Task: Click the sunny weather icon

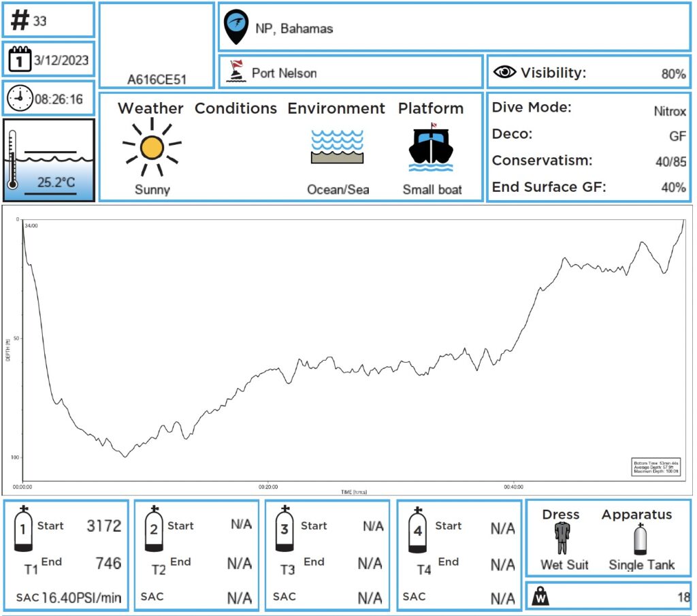Action: 152,146
